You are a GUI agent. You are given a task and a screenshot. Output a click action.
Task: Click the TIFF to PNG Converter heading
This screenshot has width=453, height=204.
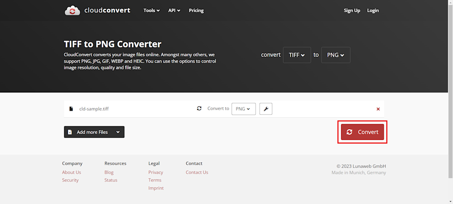112,44
